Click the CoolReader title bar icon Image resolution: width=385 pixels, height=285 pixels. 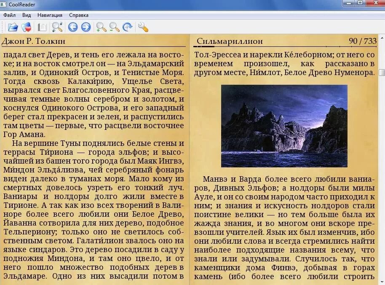tap(4, 4)
